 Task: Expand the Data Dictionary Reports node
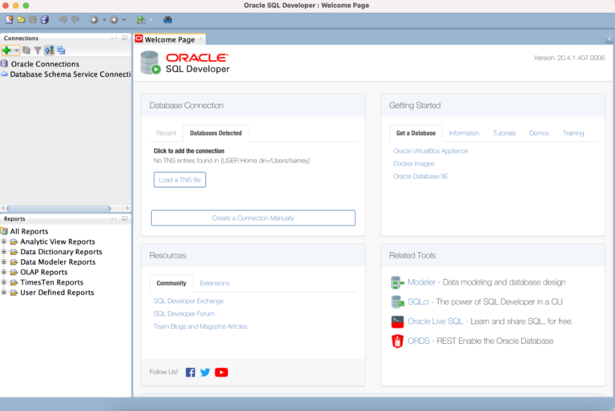click(x=4, y=252)
